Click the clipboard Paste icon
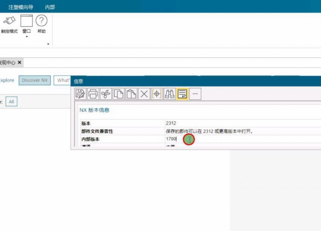 (132, 94)
